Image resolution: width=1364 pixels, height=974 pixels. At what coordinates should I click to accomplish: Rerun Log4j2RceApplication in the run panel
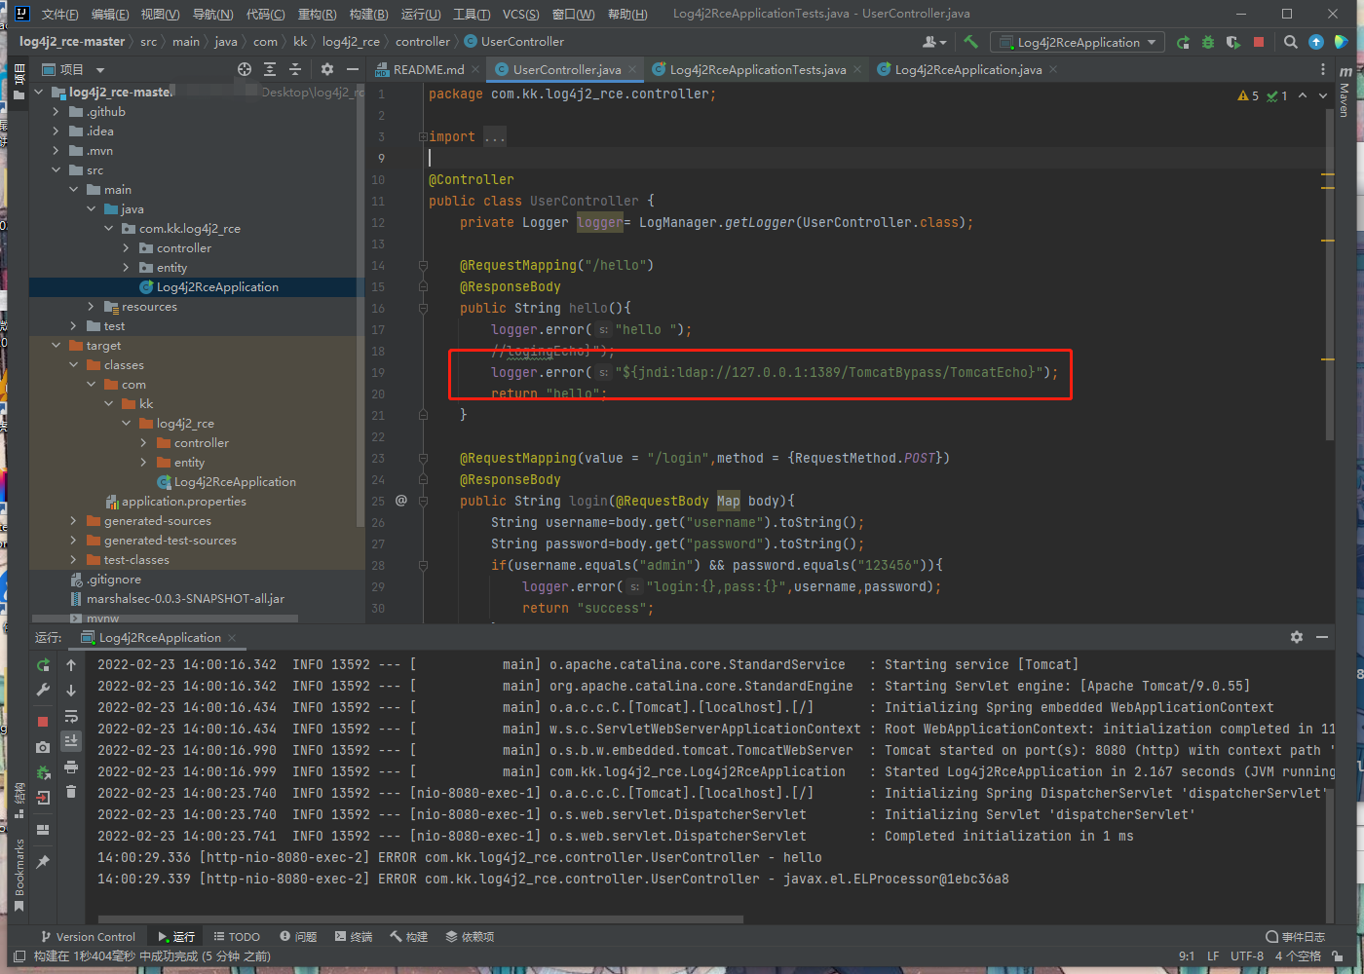tap(43, 665)
